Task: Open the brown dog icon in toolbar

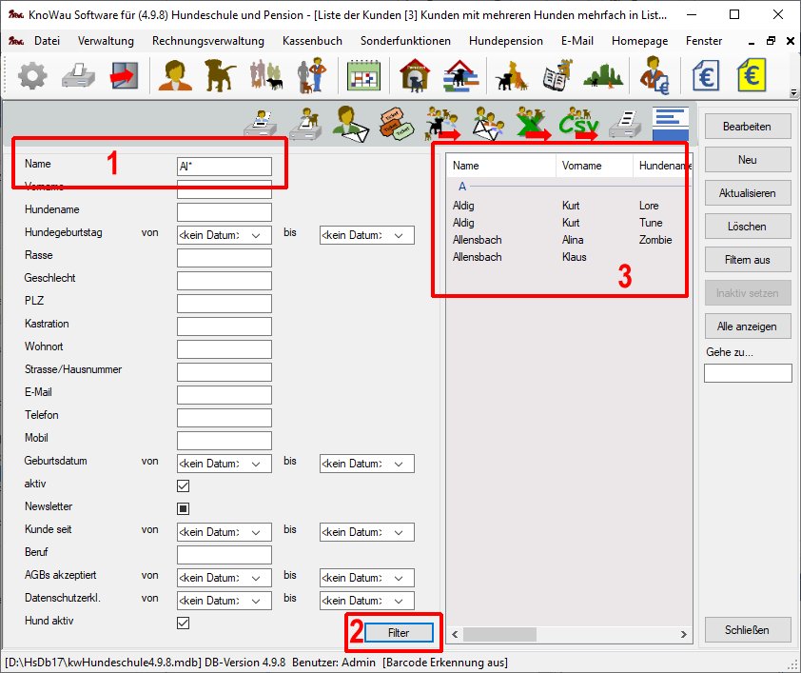Action: [221, 76]
